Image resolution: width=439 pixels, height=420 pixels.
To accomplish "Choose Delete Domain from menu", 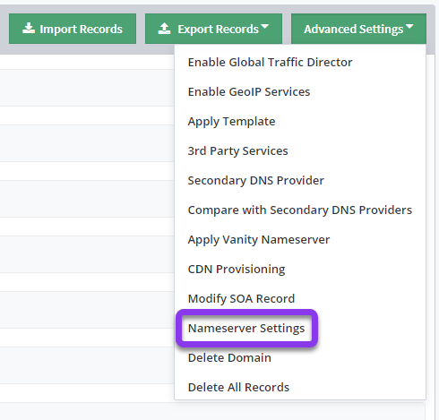I will point(229,357).
